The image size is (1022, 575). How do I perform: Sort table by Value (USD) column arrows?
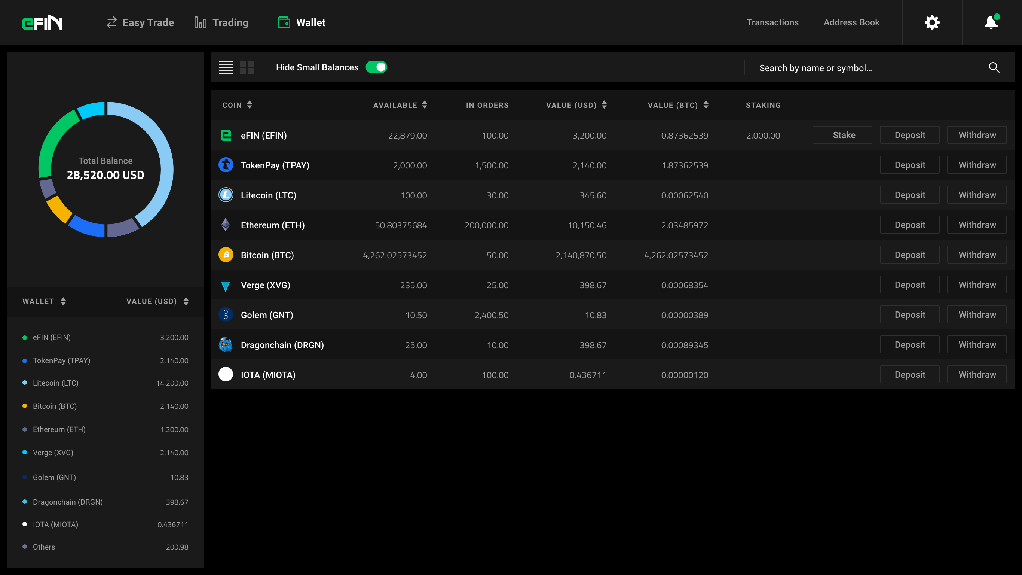[604, 105]
